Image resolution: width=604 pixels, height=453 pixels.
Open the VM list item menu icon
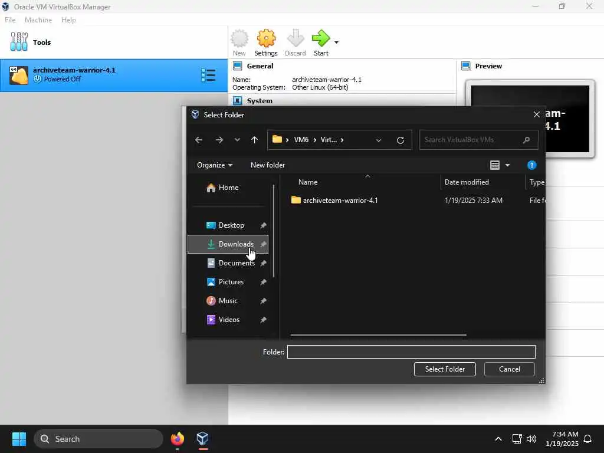[x=208, y=75]
